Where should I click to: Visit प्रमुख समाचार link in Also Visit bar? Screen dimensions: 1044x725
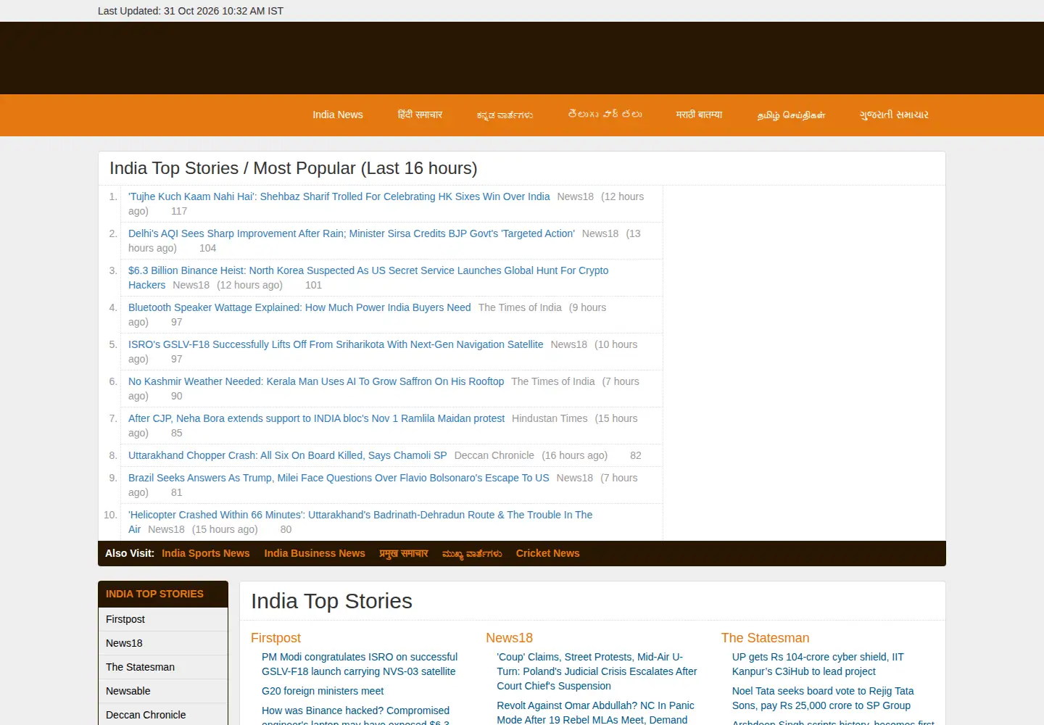(x=404, y=553)
